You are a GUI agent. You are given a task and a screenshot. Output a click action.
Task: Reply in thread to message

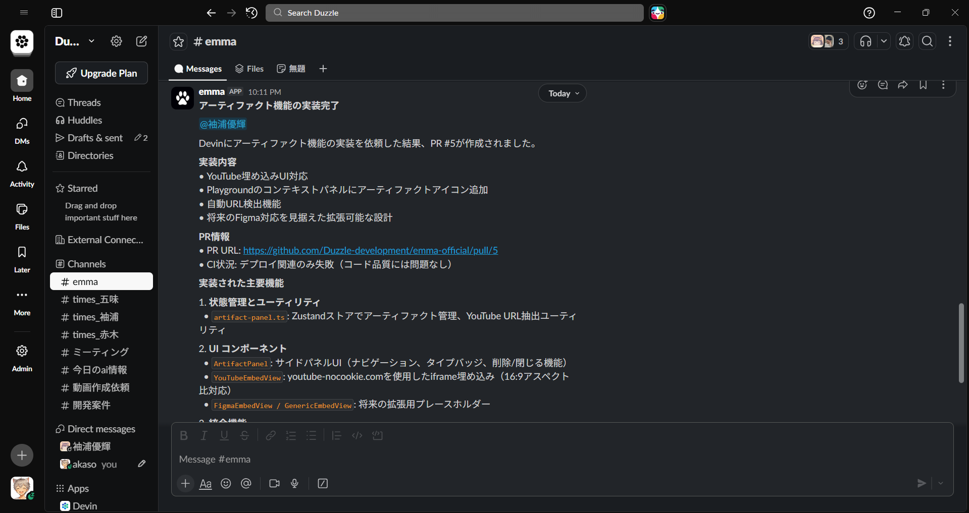pos(883,85)
